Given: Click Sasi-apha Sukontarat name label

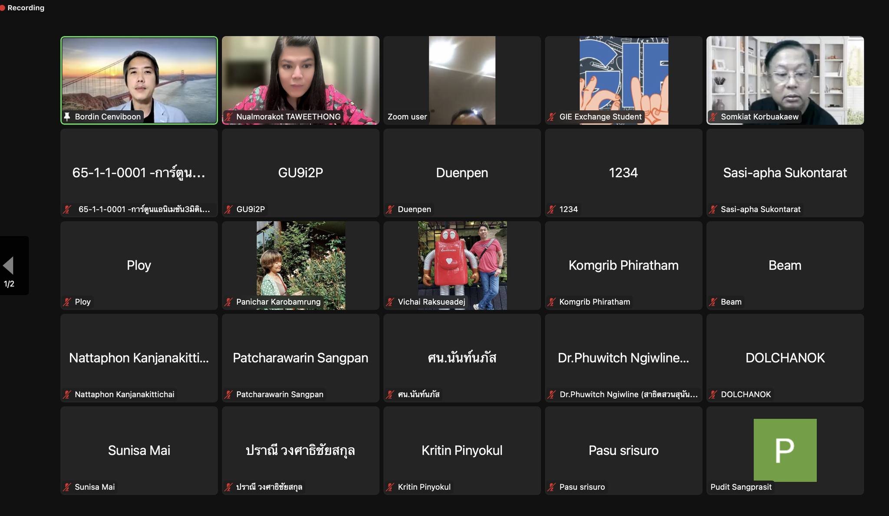Looking at the screenshot, I should 760,209.
